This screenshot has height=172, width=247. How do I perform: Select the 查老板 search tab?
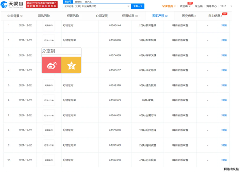(78, 2)
